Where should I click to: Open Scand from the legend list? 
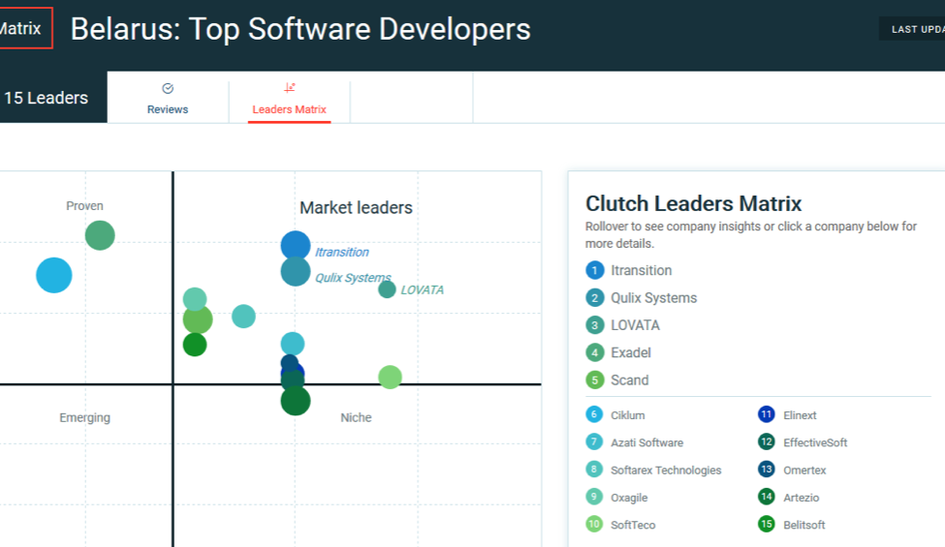point(630,380)
